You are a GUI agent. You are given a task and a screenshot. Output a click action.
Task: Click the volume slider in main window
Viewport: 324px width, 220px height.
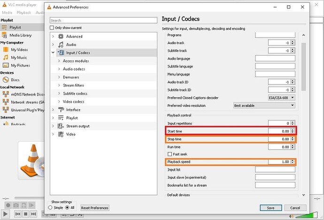pos(307,215)
